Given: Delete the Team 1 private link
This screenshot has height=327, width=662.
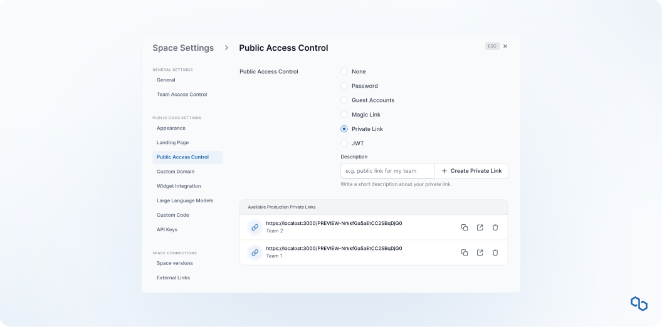Looking at the screenshot, I should pyautogui.click(x=495, y=252).
